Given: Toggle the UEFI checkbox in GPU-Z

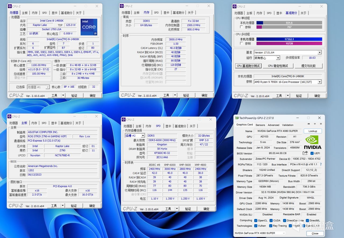Looking at the screenshot, I should pyautogui.click(x=312, y=153).
